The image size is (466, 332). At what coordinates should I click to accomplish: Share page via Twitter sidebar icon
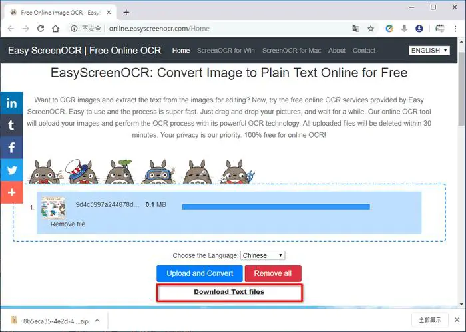[11, 170]
